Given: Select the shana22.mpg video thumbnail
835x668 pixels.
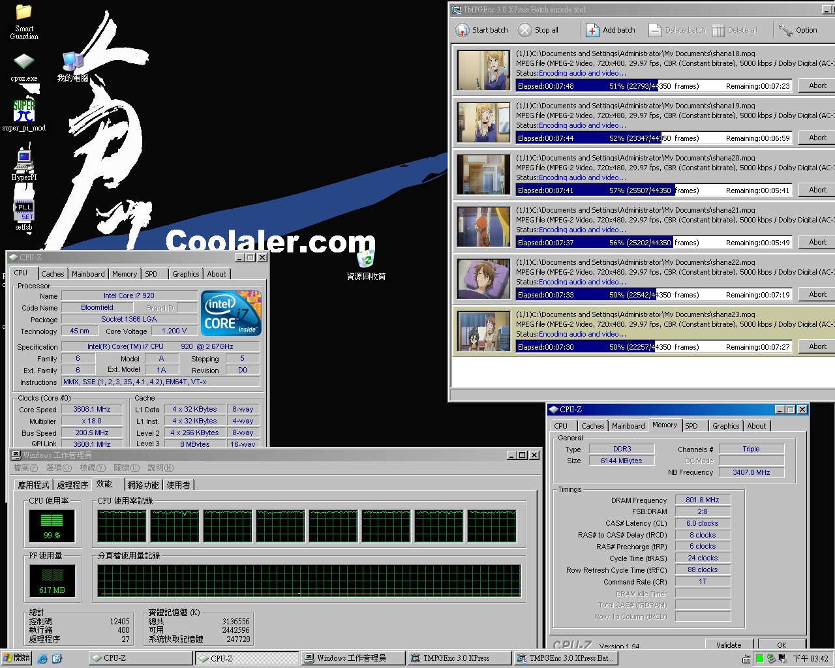Looking at the screenshot, I should (483, 279).
